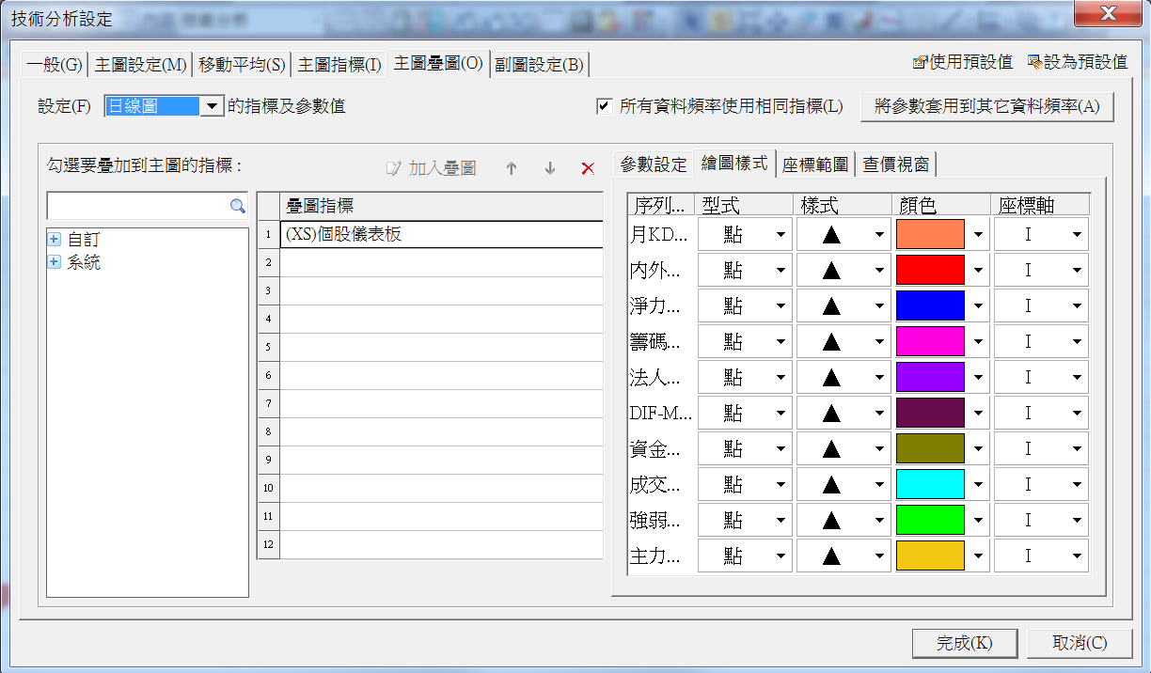This screenshot has height=673, width=1151.
Task: Switch to the 副圖設定(B) tab
Action: pos(539,64)
